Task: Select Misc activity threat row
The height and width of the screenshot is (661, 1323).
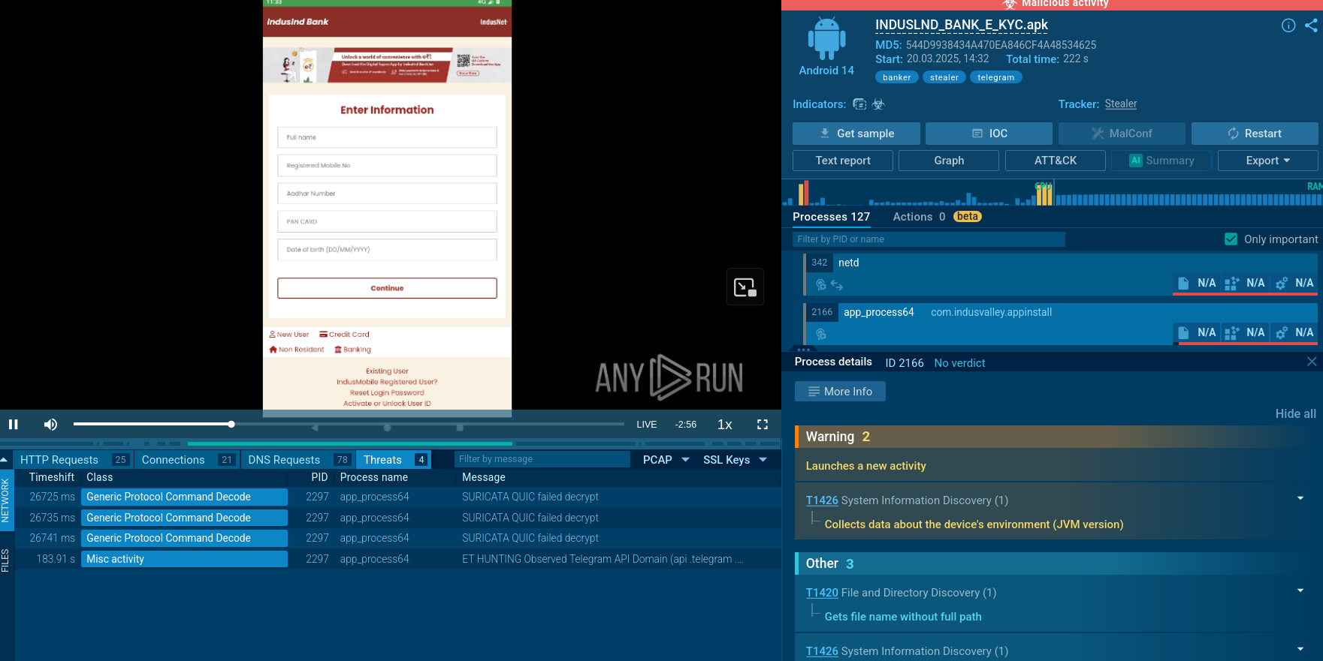Action: pos(397,559)
